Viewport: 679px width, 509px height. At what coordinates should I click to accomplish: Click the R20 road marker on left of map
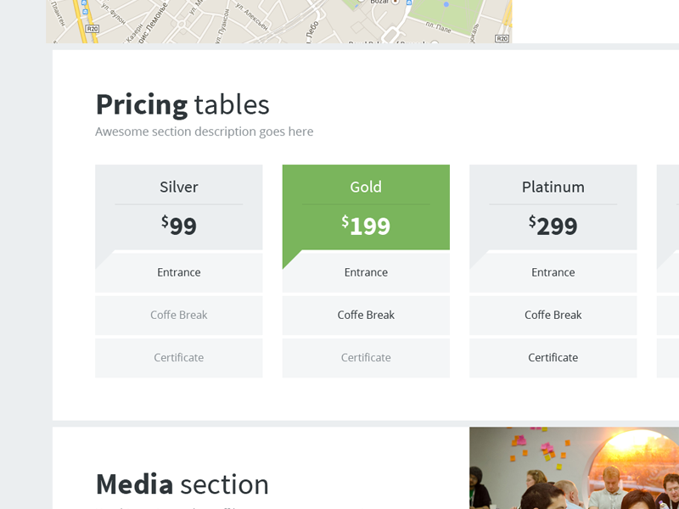tap(93, 29)
